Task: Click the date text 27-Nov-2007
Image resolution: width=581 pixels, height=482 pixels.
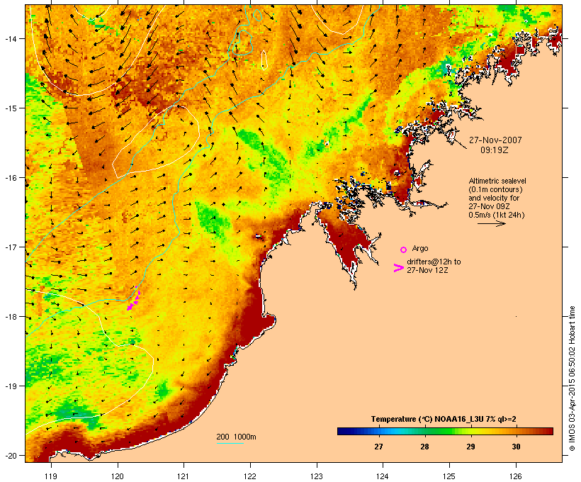Action: [x=495, y=140]
